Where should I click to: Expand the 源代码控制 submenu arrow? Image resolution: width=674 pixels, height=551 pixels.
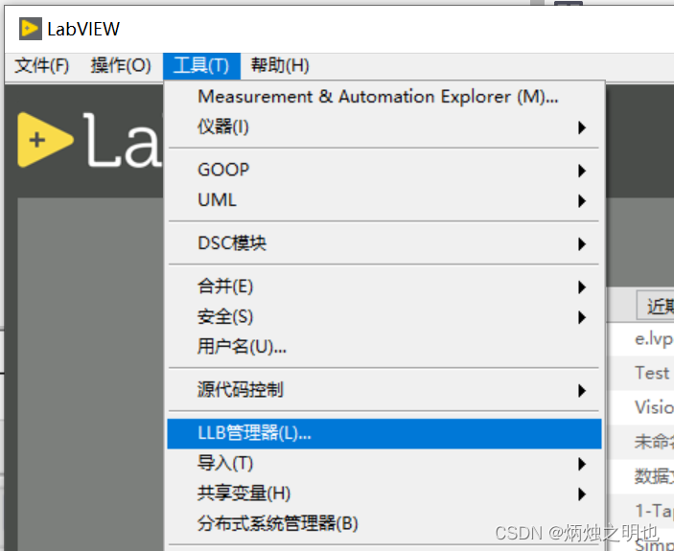(x=582, y=390)
